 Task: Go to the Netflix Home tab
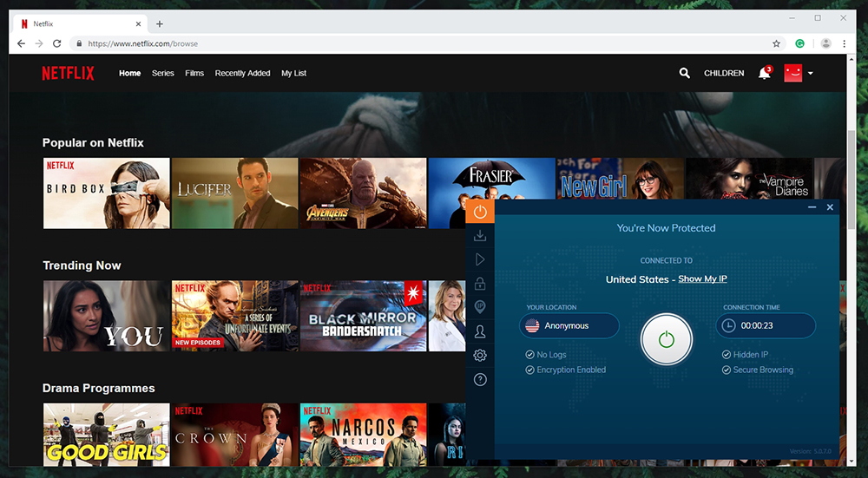129,73
